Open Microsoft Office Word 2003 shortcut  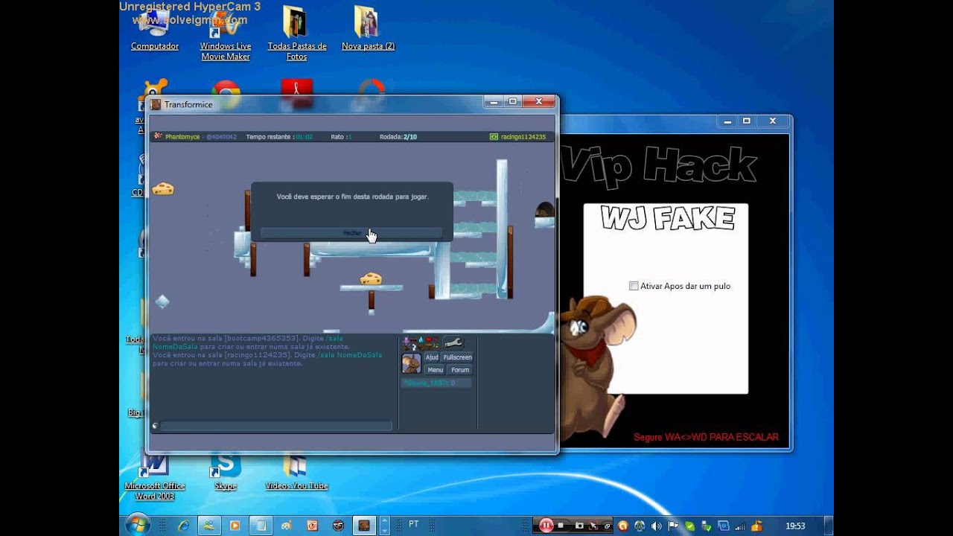pos(155,477)
